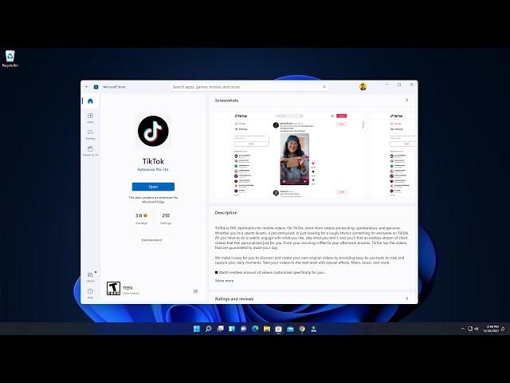Click the ESRB Teen rating badge
Screen dimensions: 510x383
tap(113, 289)
